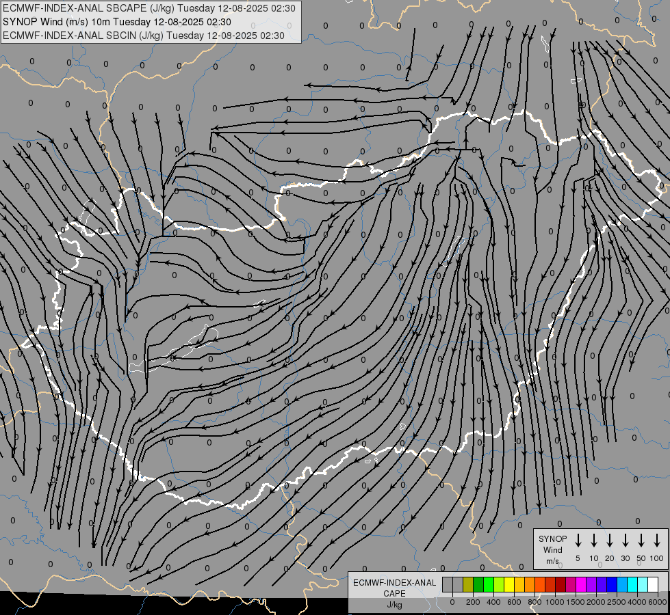Image resolution: width=670 pixels, height=615 pixels.
Task: Click the '200' CAPE scale value
Action: (x=473, y=602)
